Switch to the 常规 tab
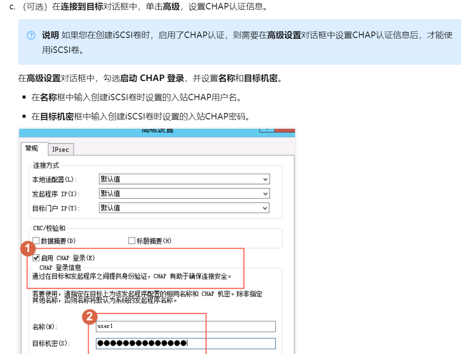 pyautogui.click(x=34, y=148)
